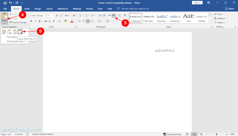Click the 100% zoom level indicator
238x136 pixels.
[232, 134]
